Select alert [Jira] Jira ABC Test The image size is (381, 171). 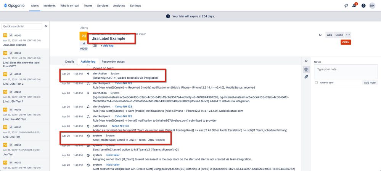point(24,114)
